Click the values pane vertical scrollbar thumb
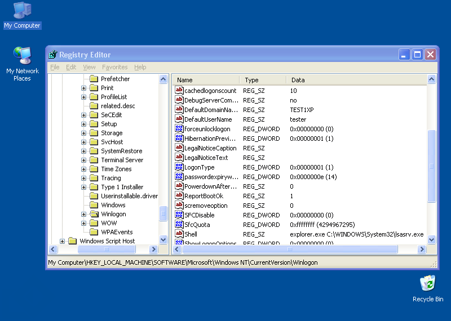Screen dimensions: 451x321 (x=431, y=166)
